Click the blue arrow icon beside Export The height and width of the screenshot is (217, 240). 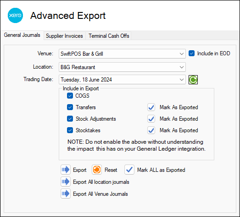click(66, 170)
